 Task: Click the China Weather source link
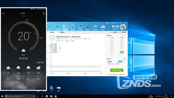pos(40,63)
